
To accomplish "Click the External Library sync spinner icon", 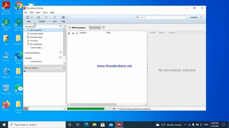I will 60,53.
